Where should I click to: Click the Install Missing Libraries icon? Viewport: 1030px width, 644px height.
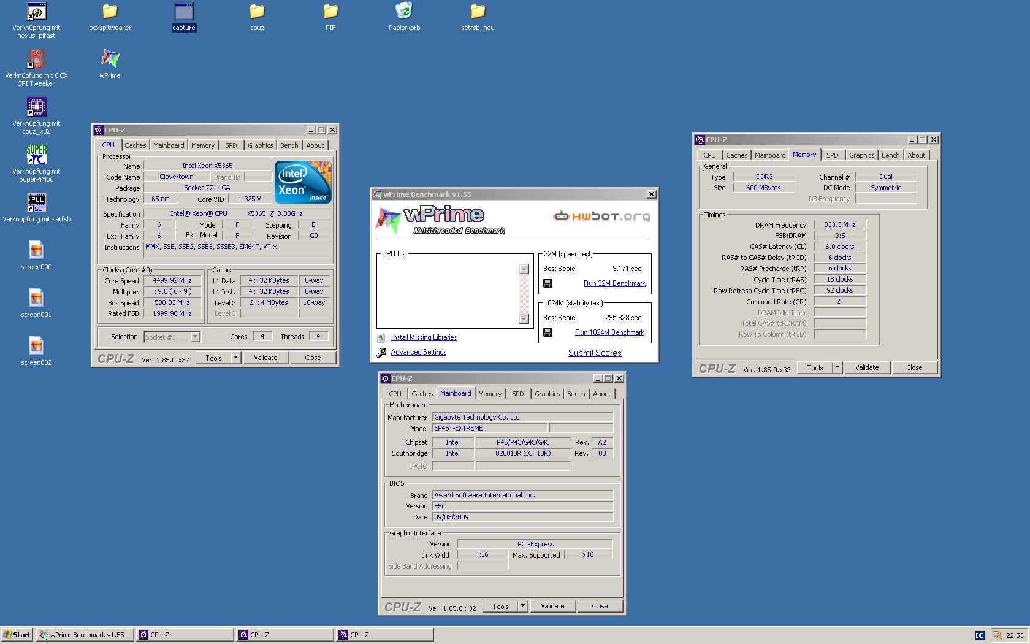(381, 337)
